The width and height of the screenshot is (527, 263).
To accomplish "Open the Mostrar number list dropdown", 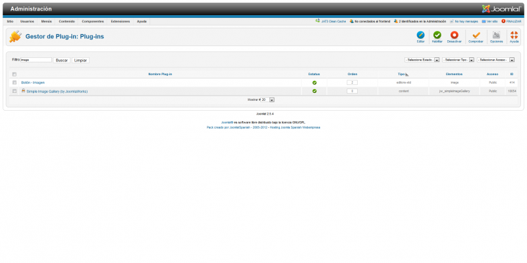I will pos(268,100).
